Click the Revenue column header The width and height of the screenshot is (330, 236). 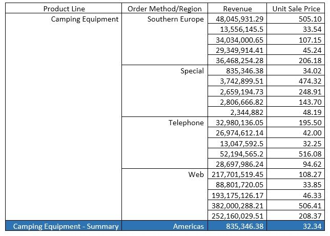point(237,9)
